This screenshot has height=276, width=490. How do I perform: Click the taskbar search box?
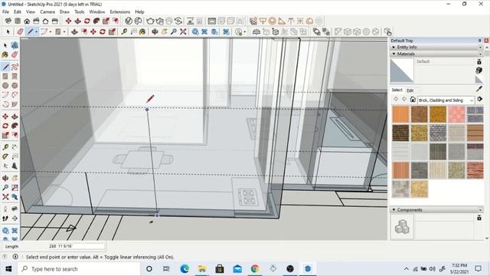point(79,269)
